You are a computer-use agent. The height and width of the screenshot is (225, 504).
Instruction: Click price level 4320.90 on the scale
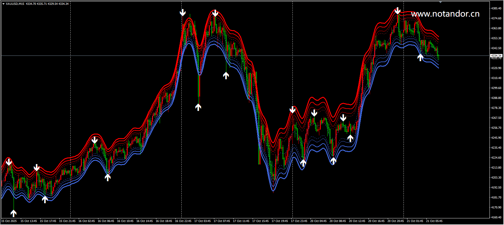tap(496, 68)
